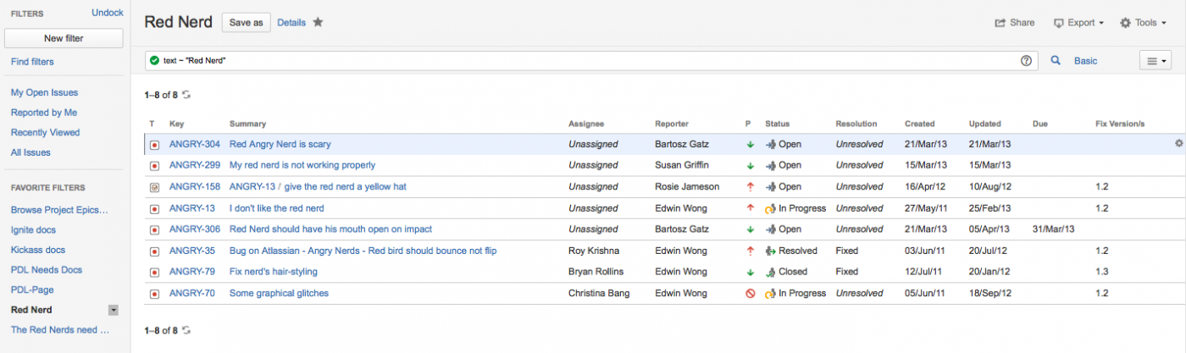Click the issue type icon for ANGRY-158

click(x=154, y=187)
